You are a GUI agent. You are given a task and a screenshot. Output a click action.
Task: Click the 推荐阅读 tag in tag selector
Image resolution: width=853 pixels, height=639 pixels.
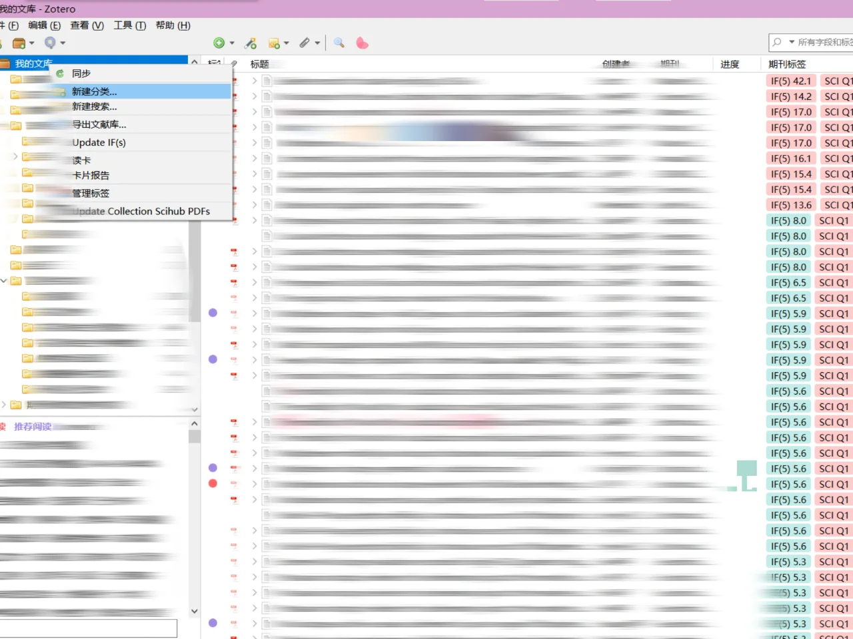point(33,427)
